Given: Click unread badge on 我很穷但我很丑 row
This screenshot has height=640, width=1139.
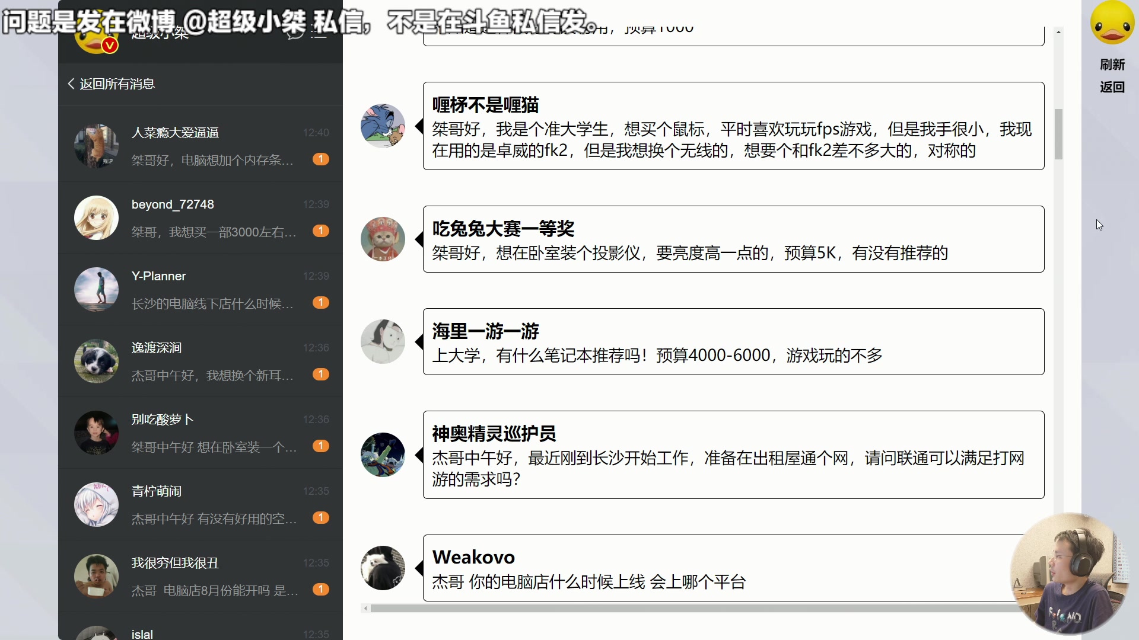Looking at the screenshot, I should coord(321,589).
